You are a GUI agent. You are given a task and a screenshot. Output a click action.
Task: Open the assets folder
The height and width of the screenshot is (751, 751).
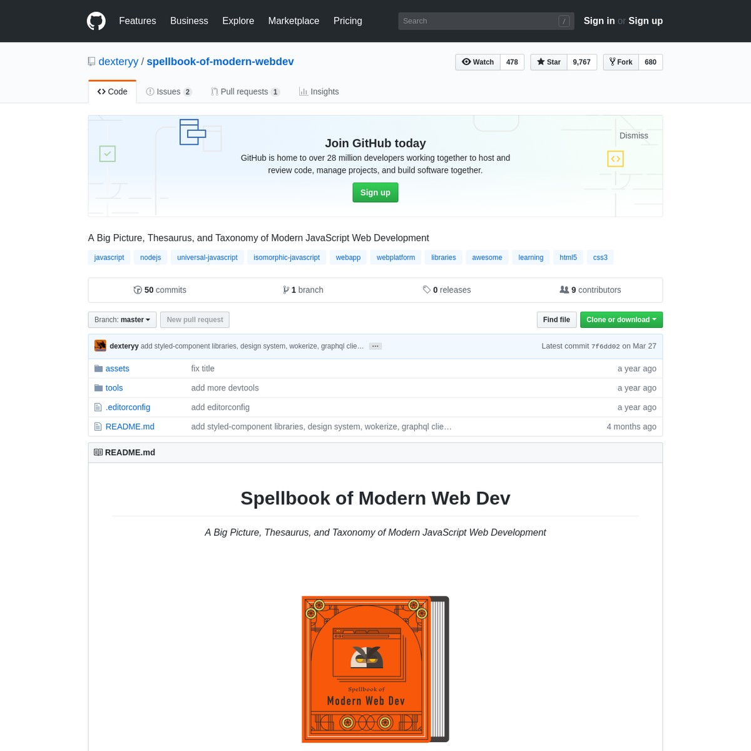(118, 369)
